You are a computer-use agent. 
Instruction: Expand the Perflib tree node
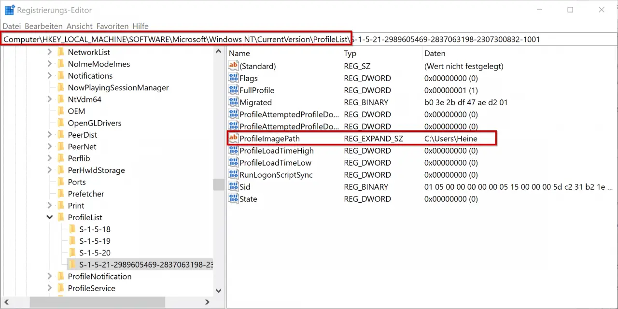49,158
